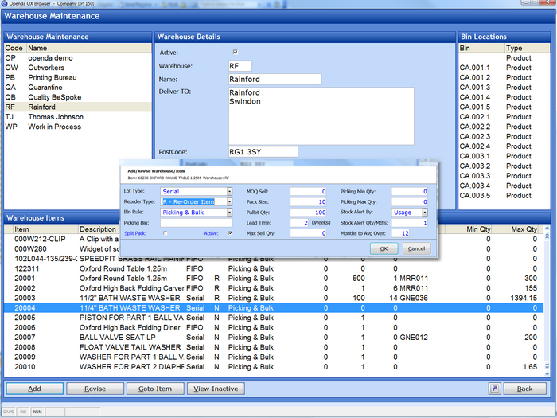The width and height of the screenshot is (557, 418).
Task: Click OK in the Add/Revise dialog
Action: coord(384,248)
